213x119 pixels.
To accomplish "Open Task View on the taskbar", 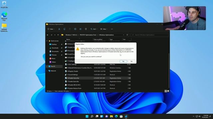I will pos(97,116).
